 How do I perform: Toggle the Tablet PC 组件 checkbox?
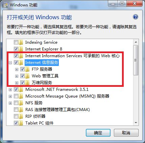pyautogui.click(x=16, y=123)
